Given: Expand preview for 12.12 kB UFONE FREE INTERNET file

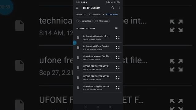Looking at the screenshot, I should (118, 78).
